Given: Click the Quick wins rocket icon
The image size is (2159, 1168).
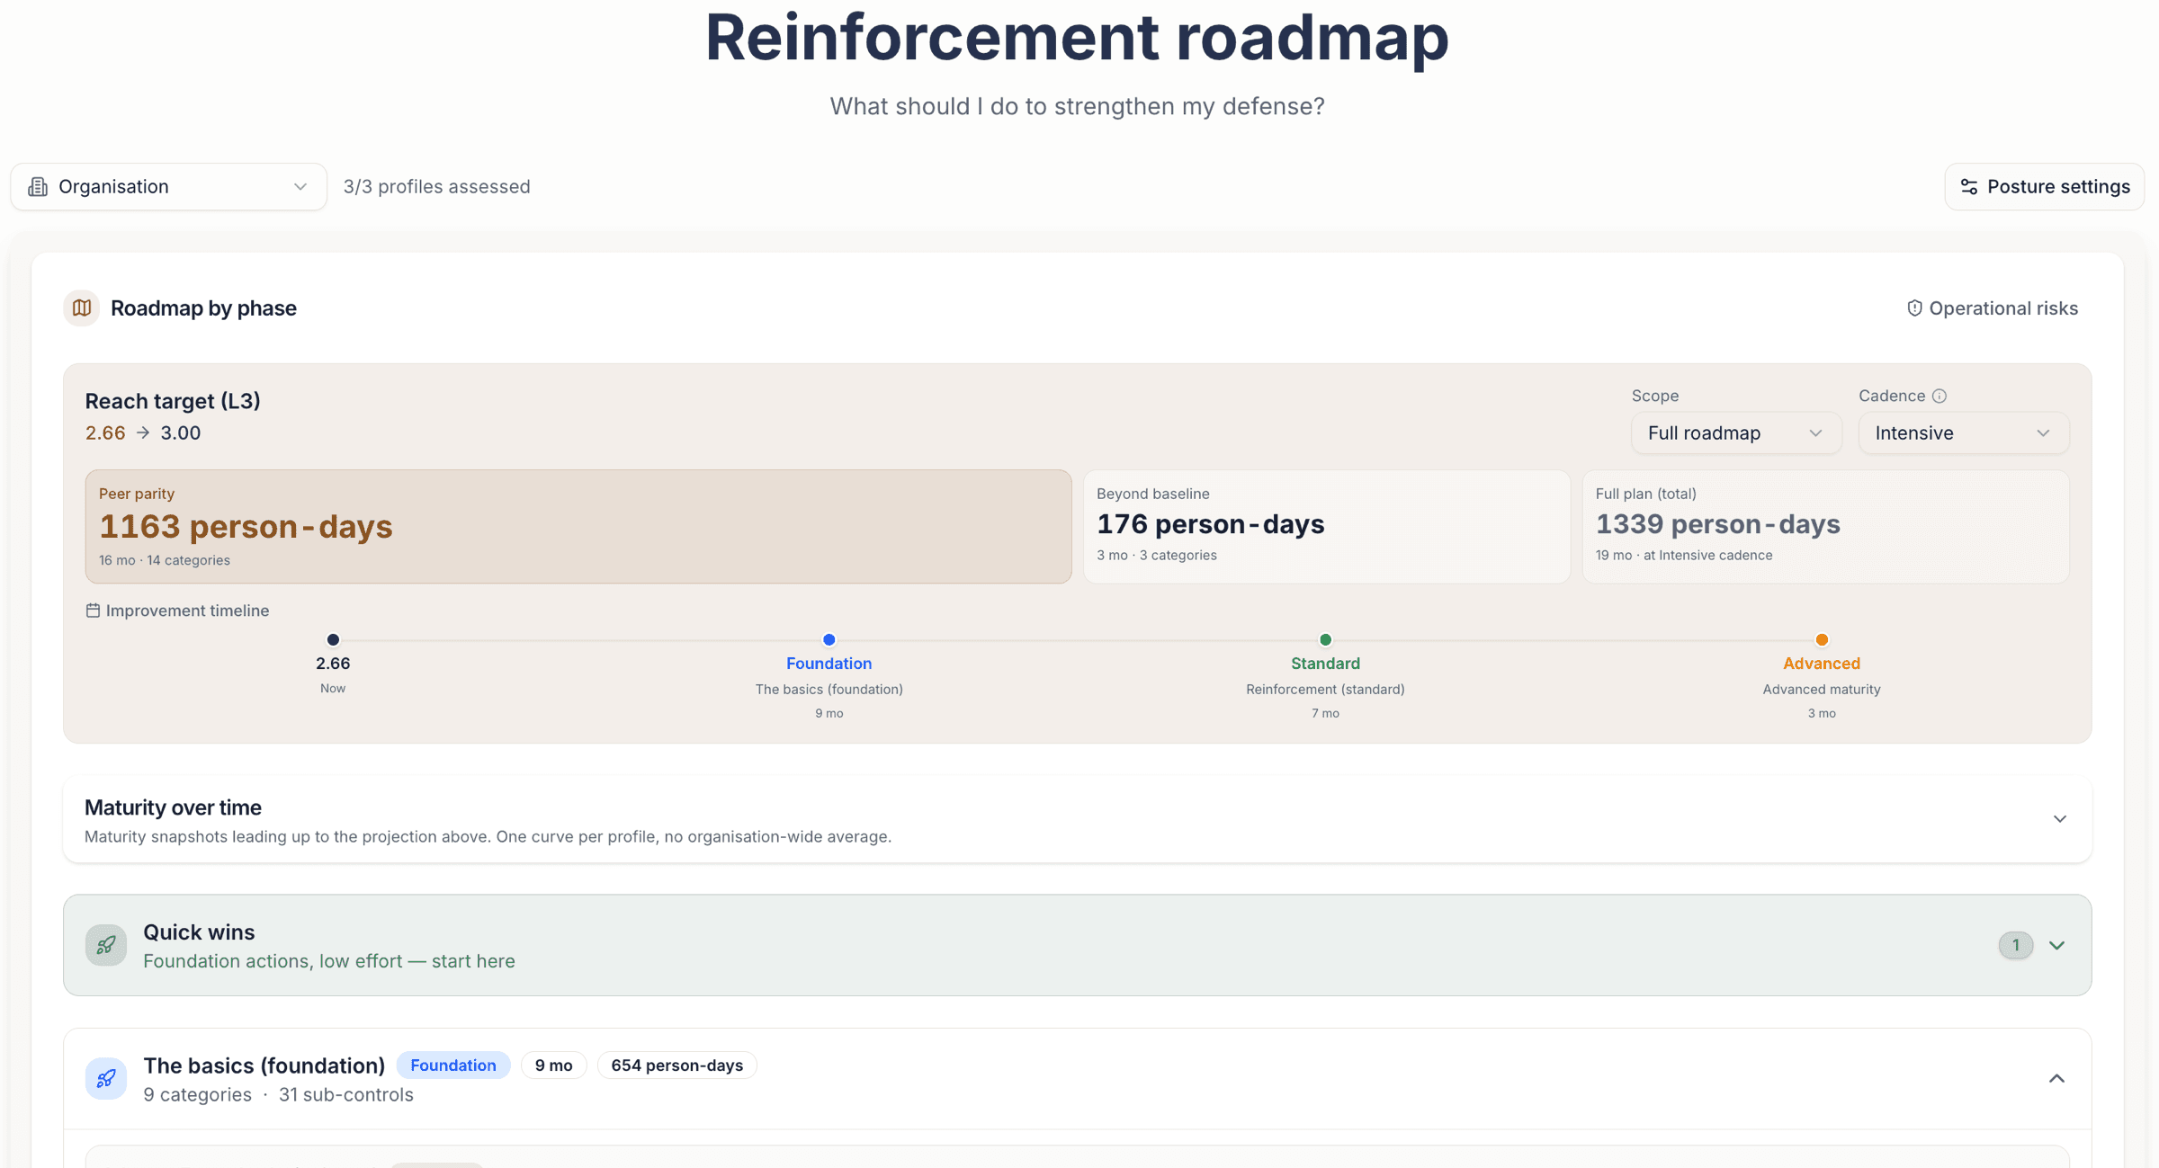Looking at the screenshot, I should point(106,945).
